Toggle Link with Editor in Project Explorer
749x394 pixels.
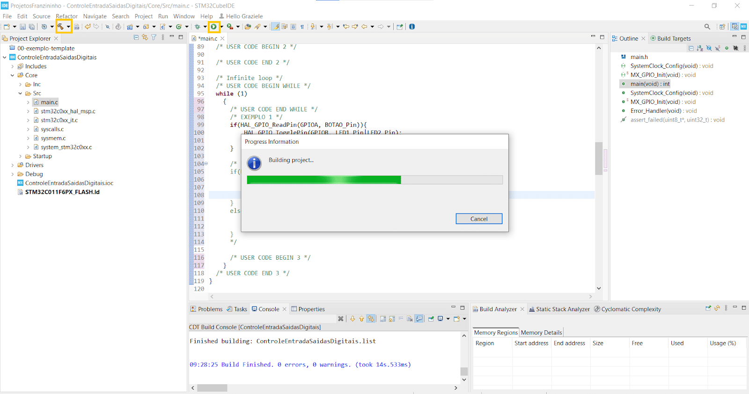145,38
